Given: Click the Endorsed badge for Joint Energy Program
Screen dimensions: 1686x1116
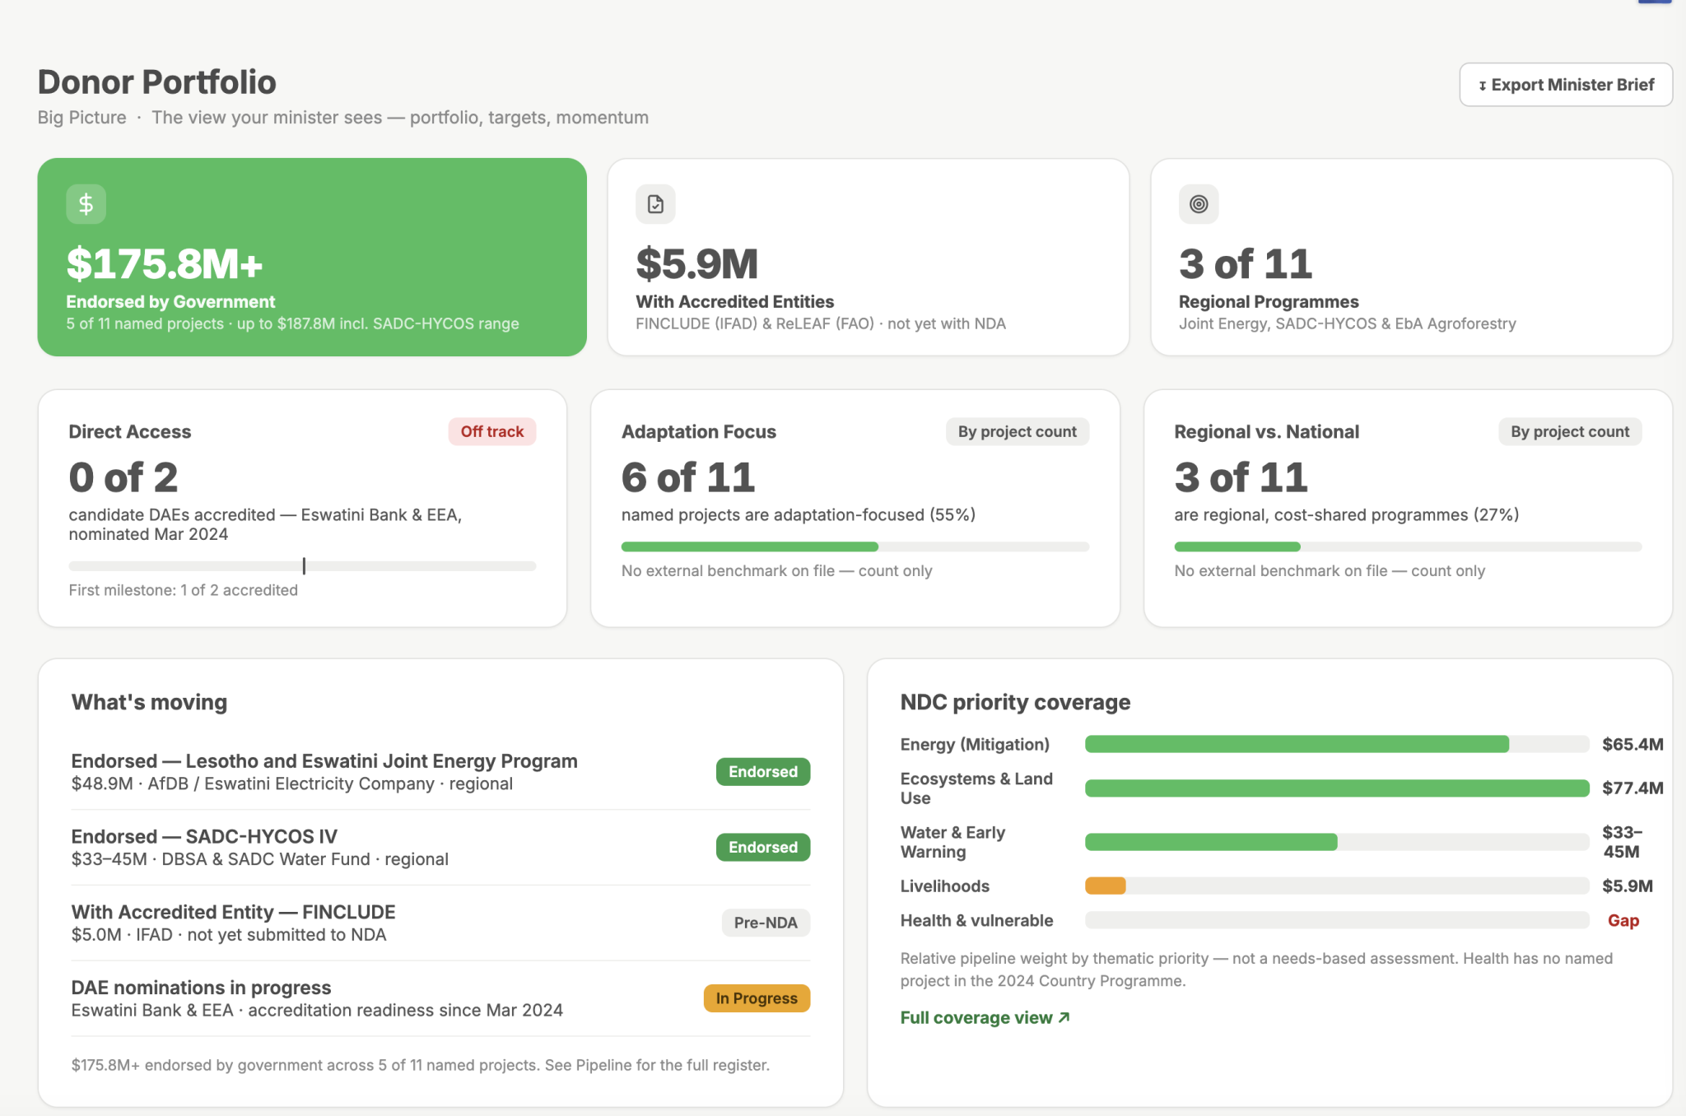Looking at the screenshot, I should 763,772.
